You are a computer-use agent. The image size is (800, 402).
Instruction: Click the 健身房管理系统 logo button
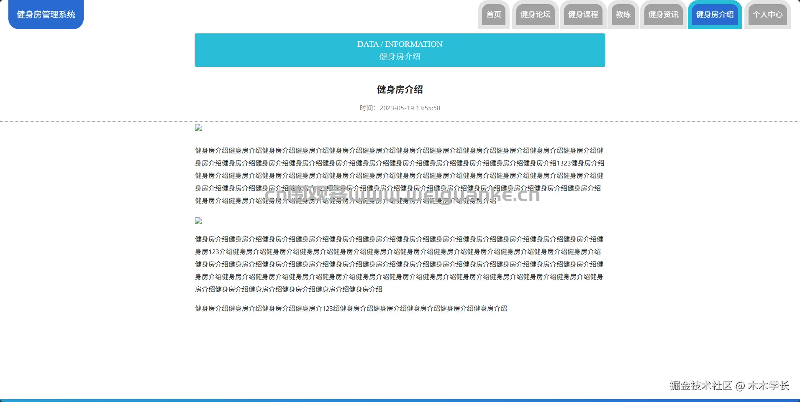pos(45,14)
